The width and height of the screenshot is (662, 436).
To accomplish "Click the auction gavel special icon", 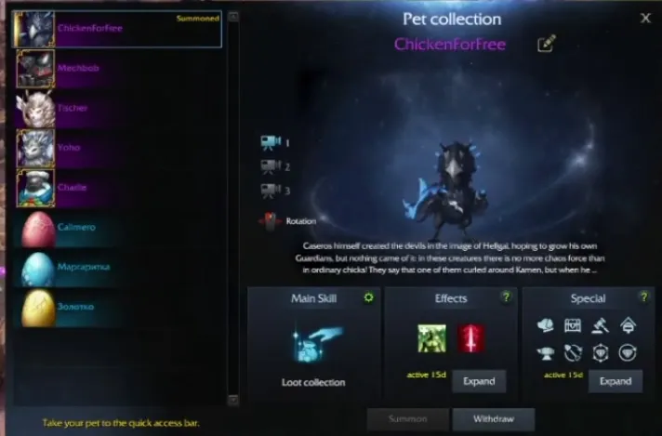I will (x=601, y=325).
